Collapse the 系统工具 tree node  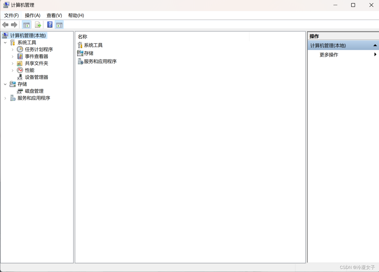5,43
